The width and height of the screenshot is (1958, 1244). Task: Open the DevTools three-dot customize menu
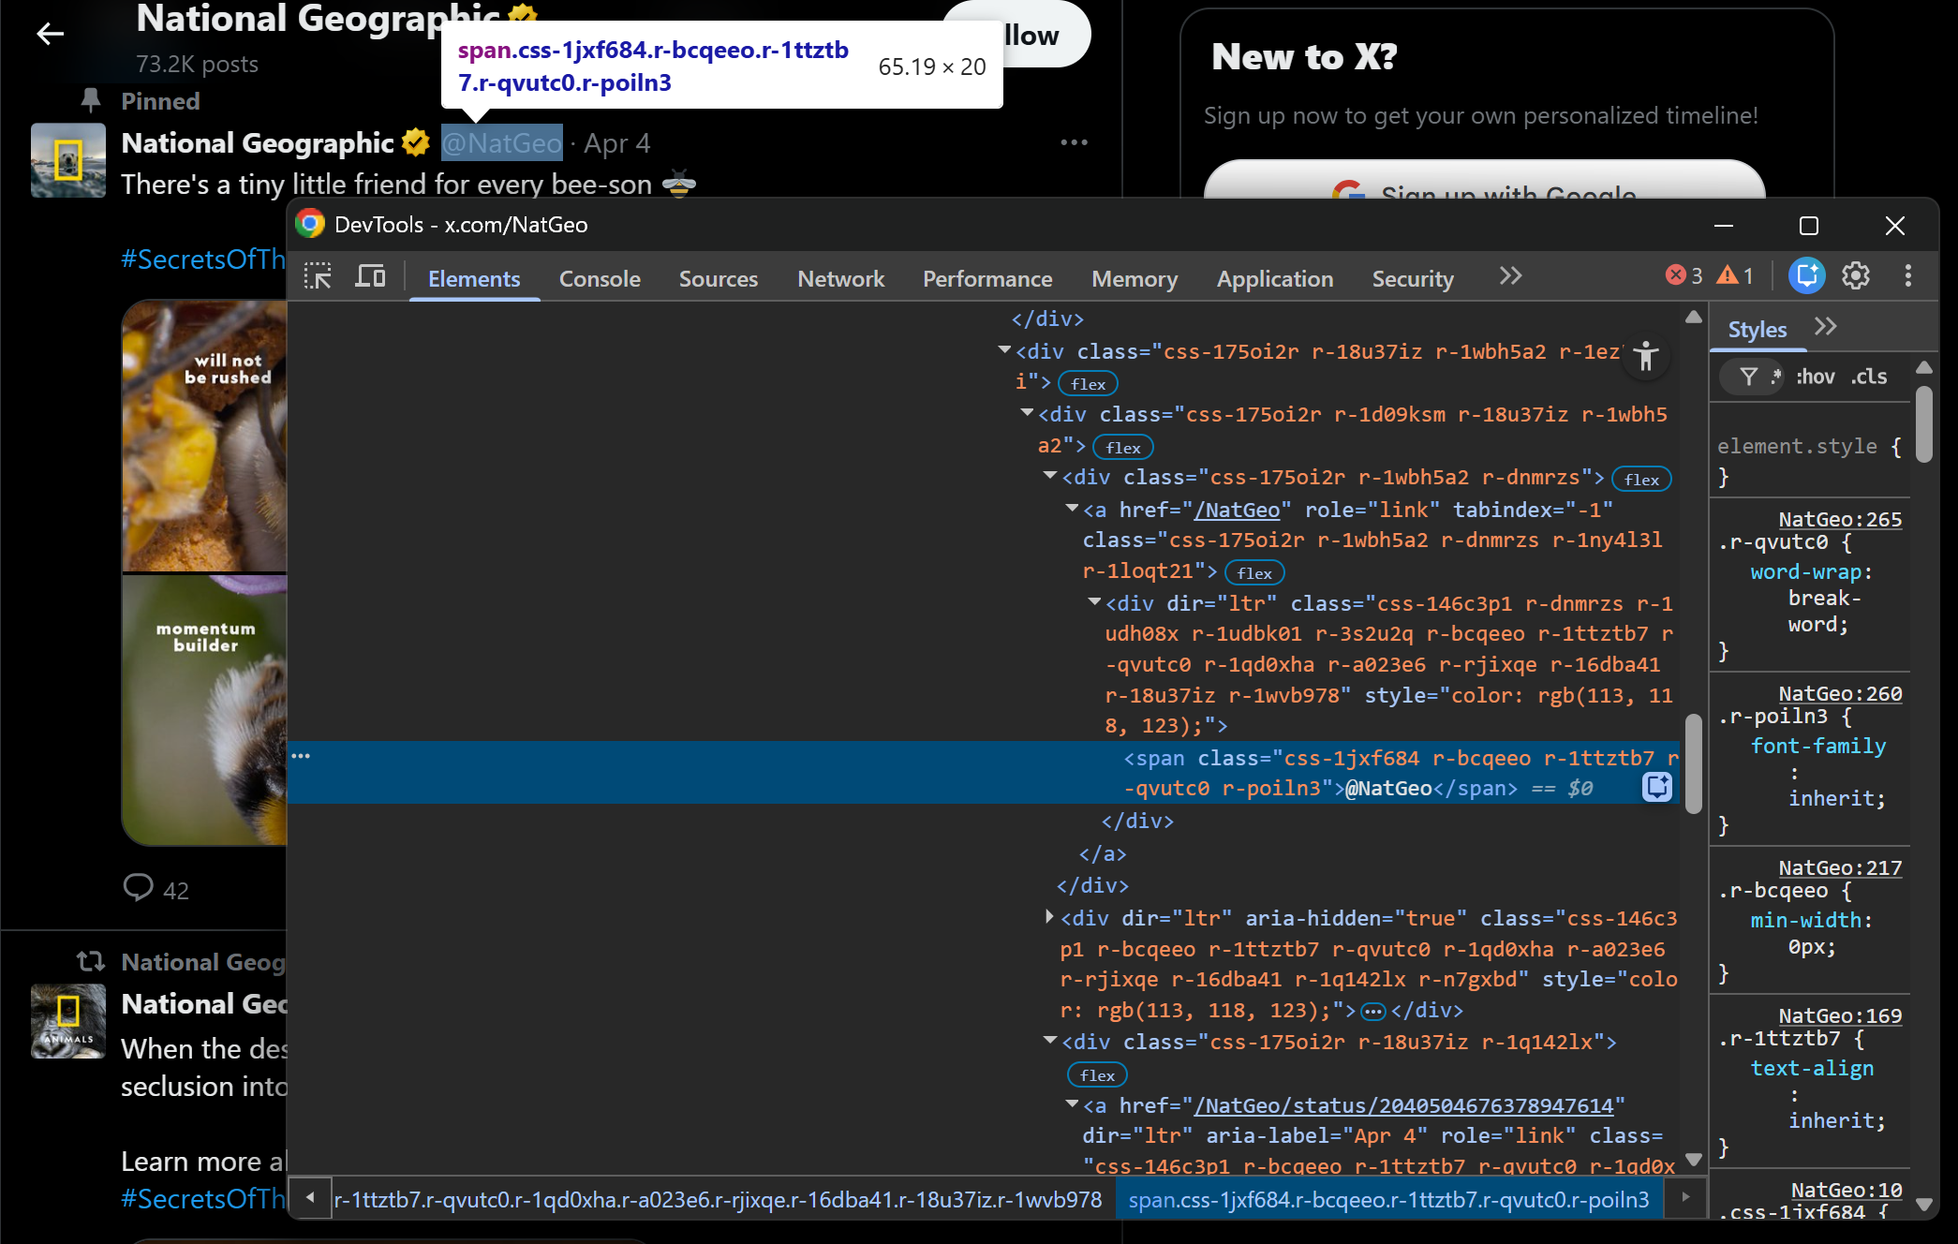(x=1907, y=275)
